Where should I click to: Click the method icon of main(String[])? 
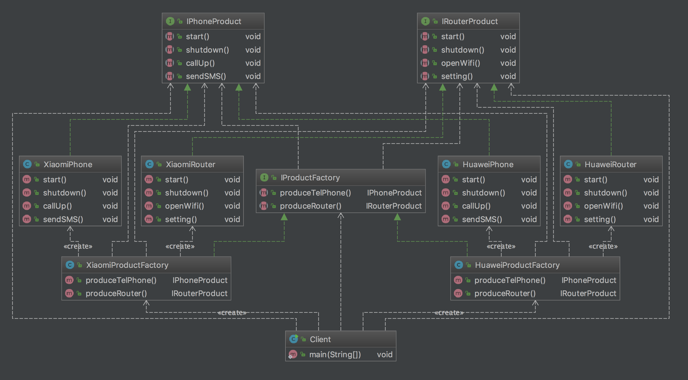(x=293, y=355)
